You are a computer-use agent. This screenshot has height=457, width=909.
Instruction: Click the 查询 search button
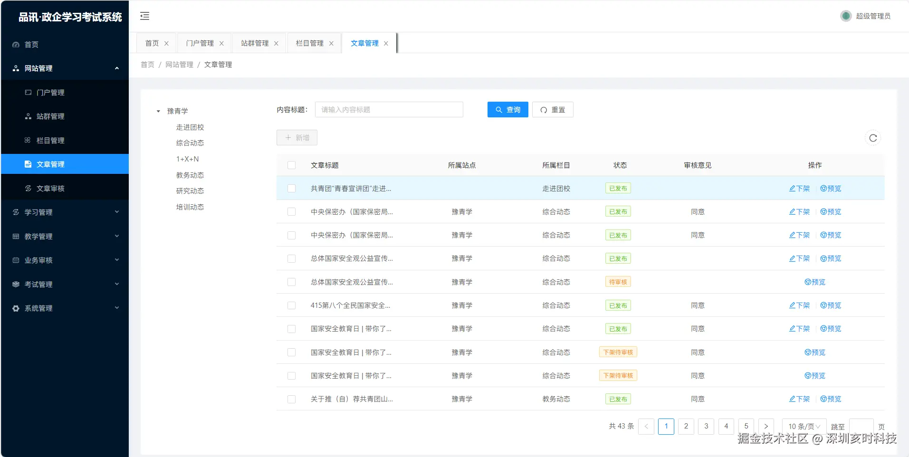507,110
